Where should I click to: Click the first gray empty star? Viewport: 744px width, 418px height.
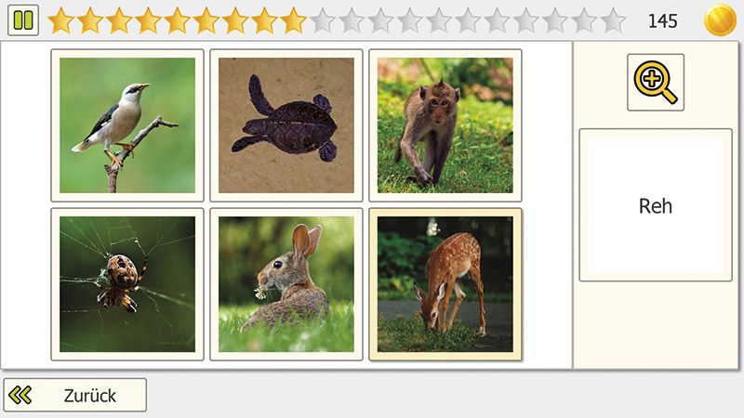point(323,20)
